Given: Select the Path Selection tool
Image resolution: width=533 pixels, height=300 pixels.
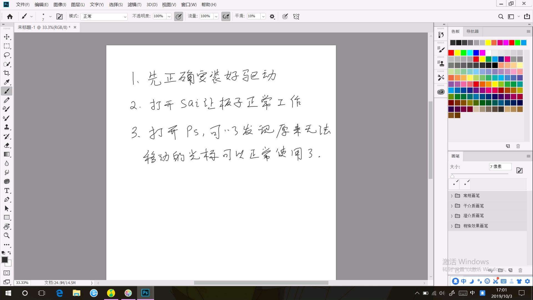Looking at the screenshot, I should tap(7, 209).
